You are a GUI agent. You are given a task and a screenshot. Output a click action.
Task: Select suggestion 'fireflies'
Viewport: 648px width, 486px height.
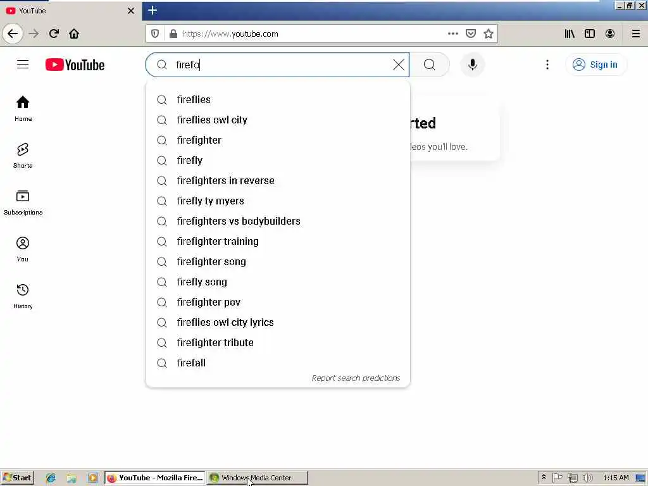278,99
